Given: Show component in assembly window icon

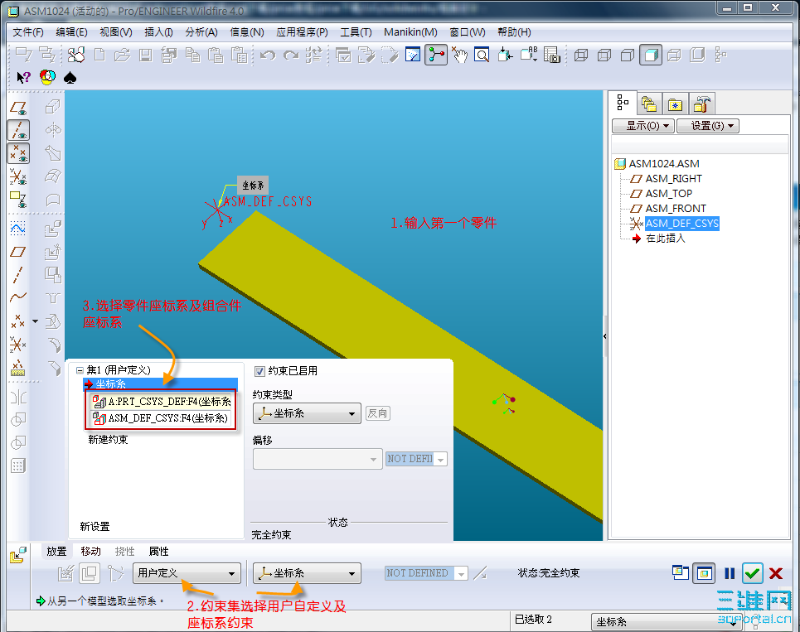Looking at the screenshot, I should pos(704,573).
